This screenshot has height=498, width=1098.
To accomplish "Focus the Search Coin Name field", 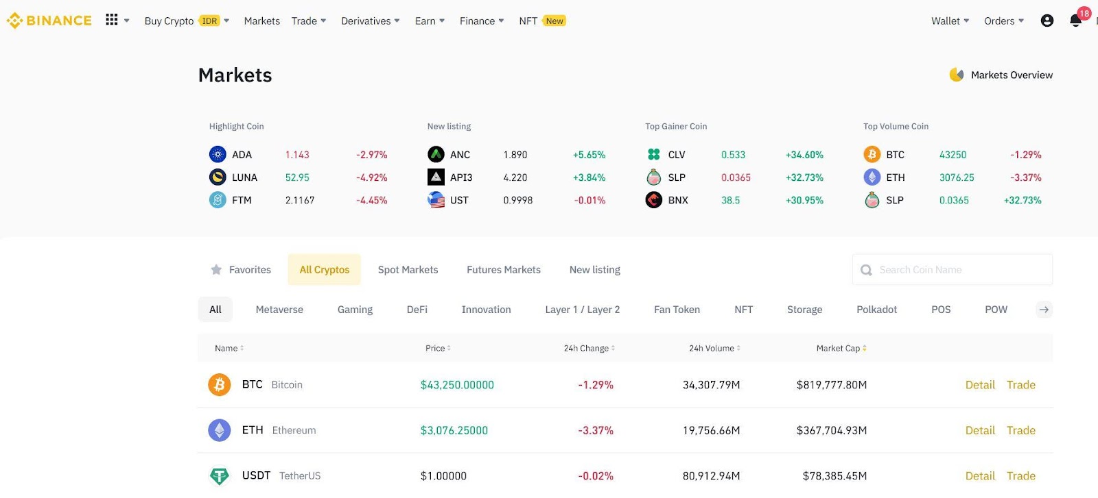I will (x=953, y=270).
